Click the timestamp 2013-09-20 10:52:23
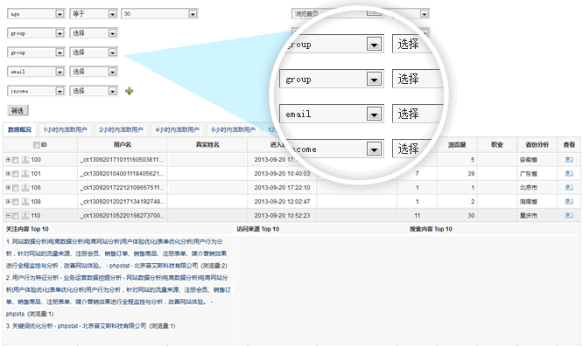This screenshot has height=347, width=583. point(282,216)
